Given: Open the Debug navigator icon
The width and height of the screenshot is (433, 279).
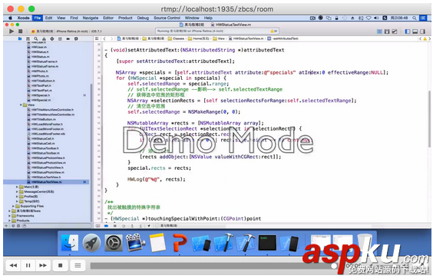Looking at the screenshot, I should [60, 38].
